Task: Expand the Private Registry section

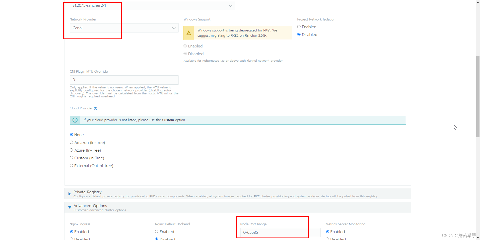Action: (238, 194)
